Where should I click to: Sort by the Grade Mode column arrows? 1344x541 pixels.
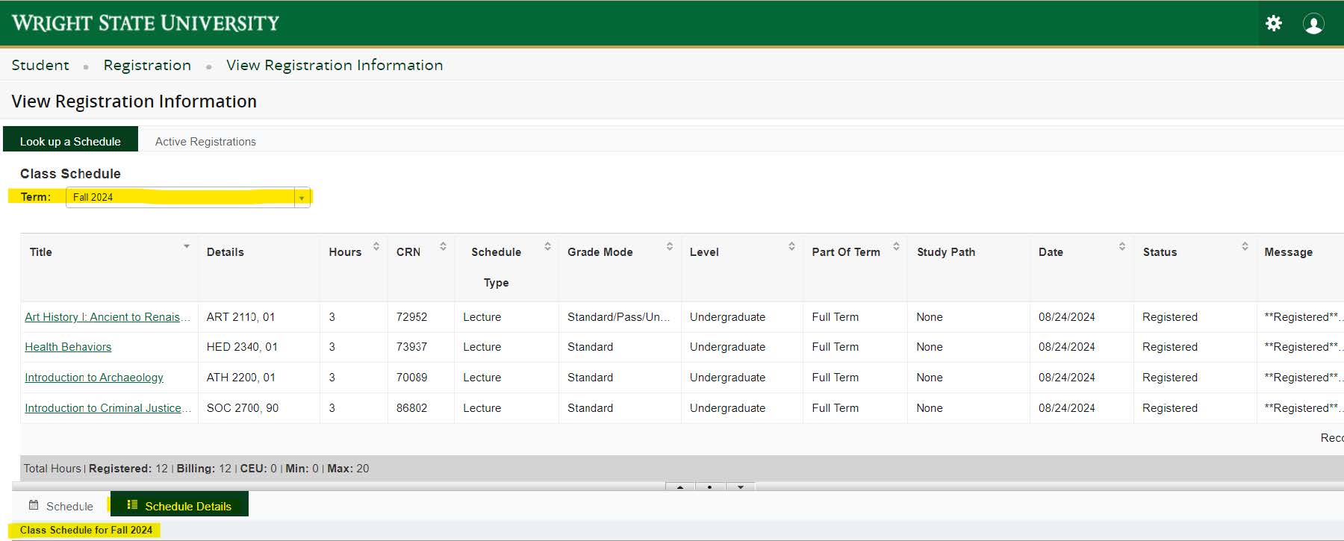tap(669, 246)
